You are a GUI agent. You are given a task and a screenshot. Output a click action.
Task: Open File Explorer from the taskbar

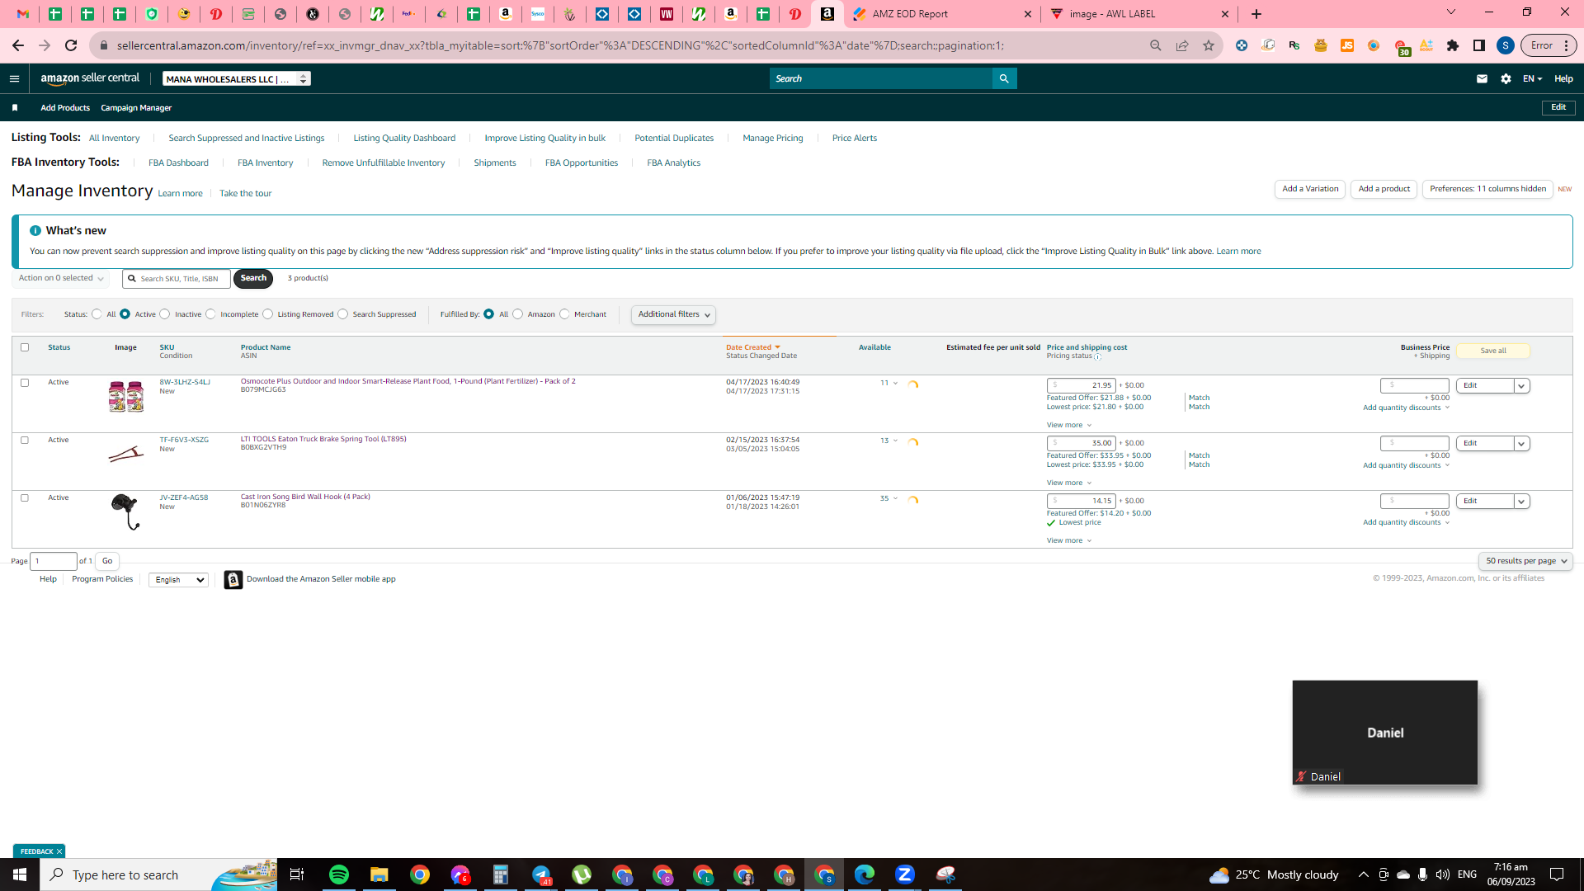click(379, 874)
